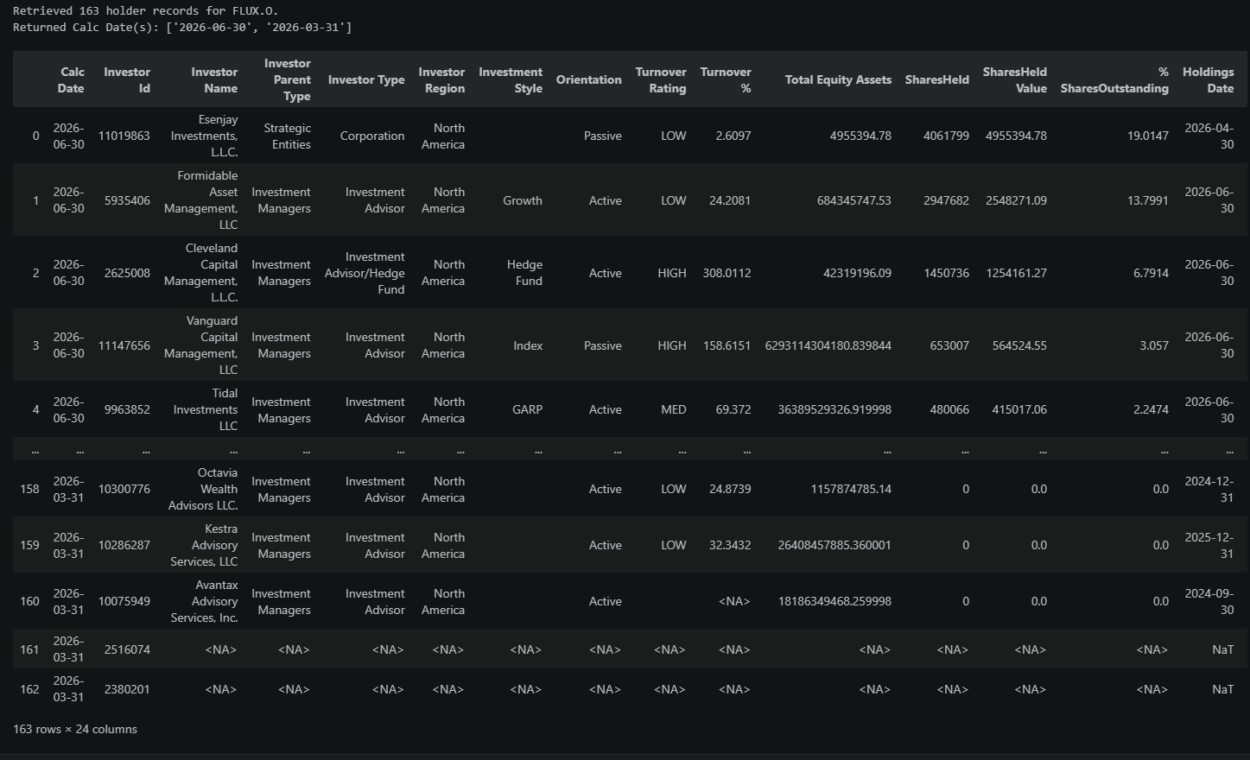Click the 163 rows × 24 columns summary

click(x=75, y=729)
